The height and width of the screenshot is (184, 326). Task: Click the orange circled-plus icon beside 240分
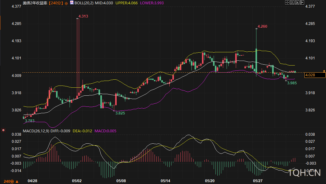66,3
